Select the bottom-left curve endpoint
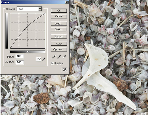Screen dimensions: 148x115 point(10,48)
